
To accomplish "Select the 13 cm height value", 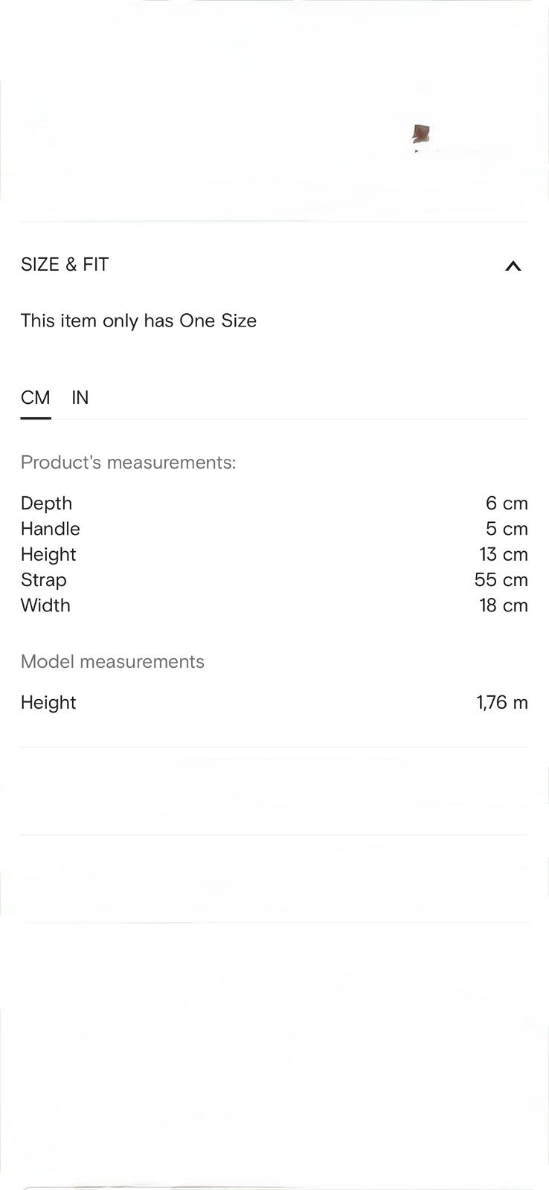I will [x=504, y=555].
